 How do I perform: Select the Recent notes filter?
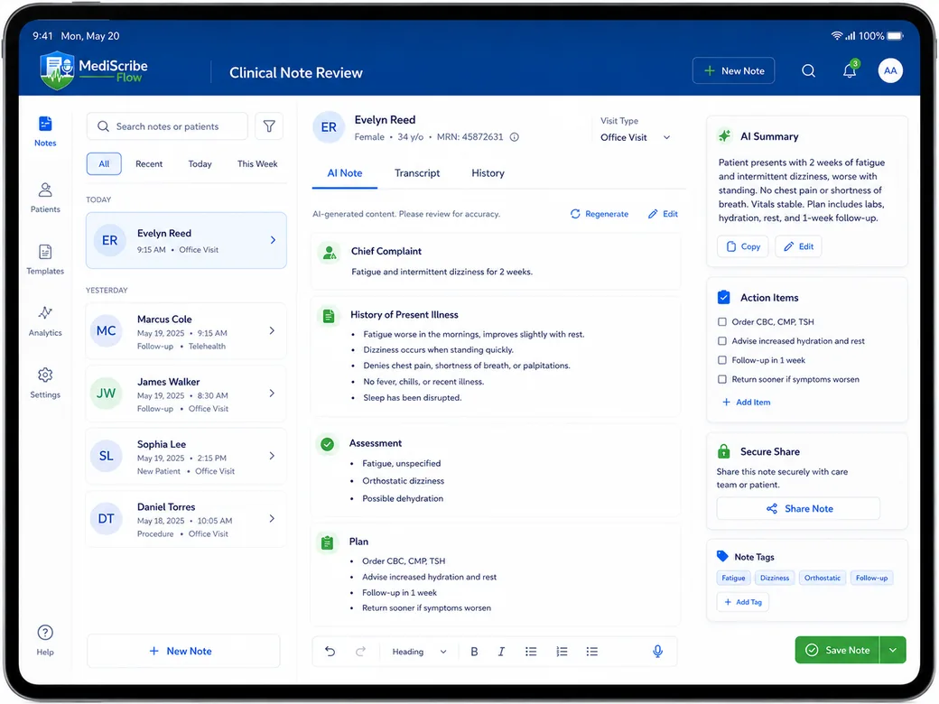pyautogui.click(x=148, y=164)
